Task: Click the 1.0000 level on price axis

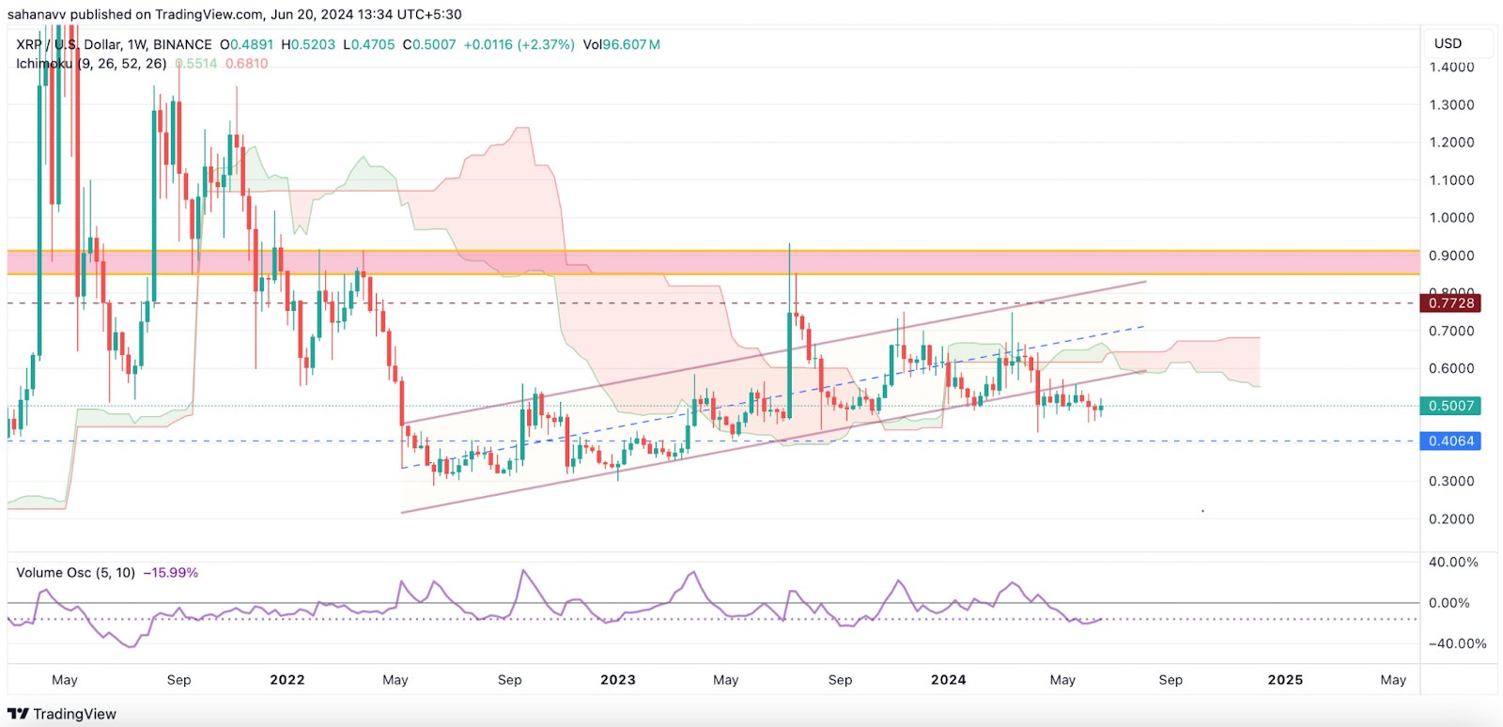Action: pos(1451,218)
